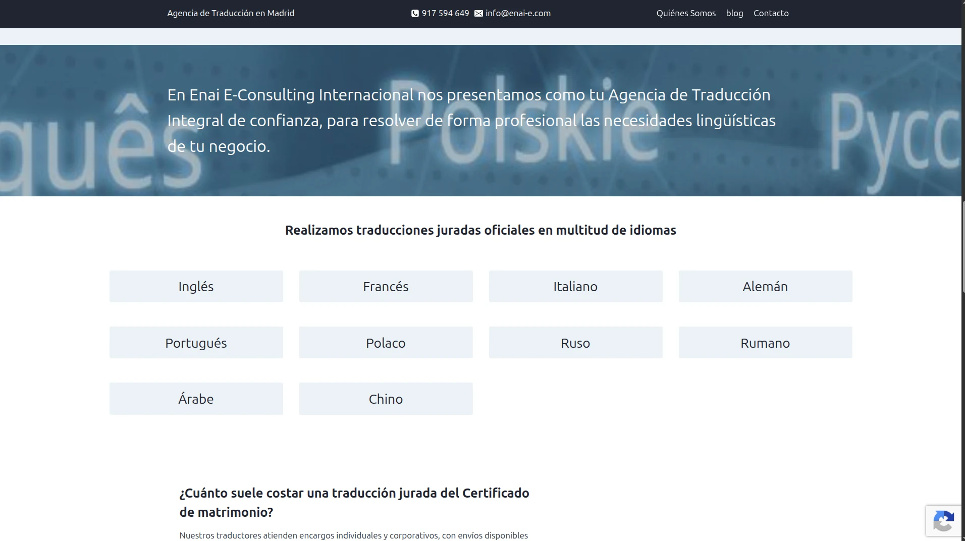
Task: Go to the Contacto page
Action: [771, 13]
